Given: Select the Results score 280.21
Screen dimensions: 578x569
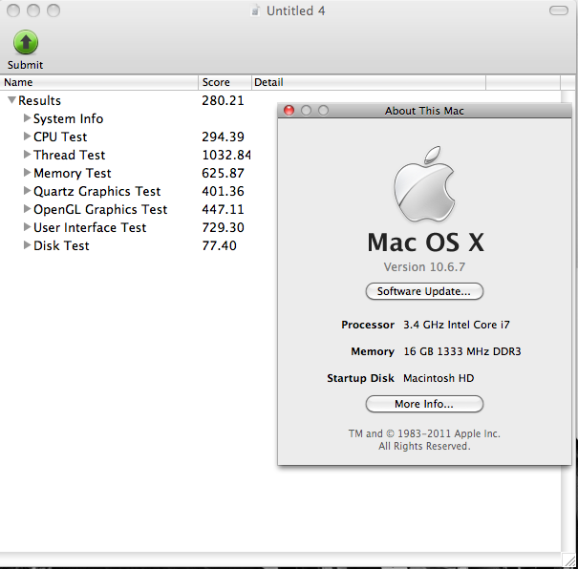Looking at the screenshot, I should click(x=223, y=100).
